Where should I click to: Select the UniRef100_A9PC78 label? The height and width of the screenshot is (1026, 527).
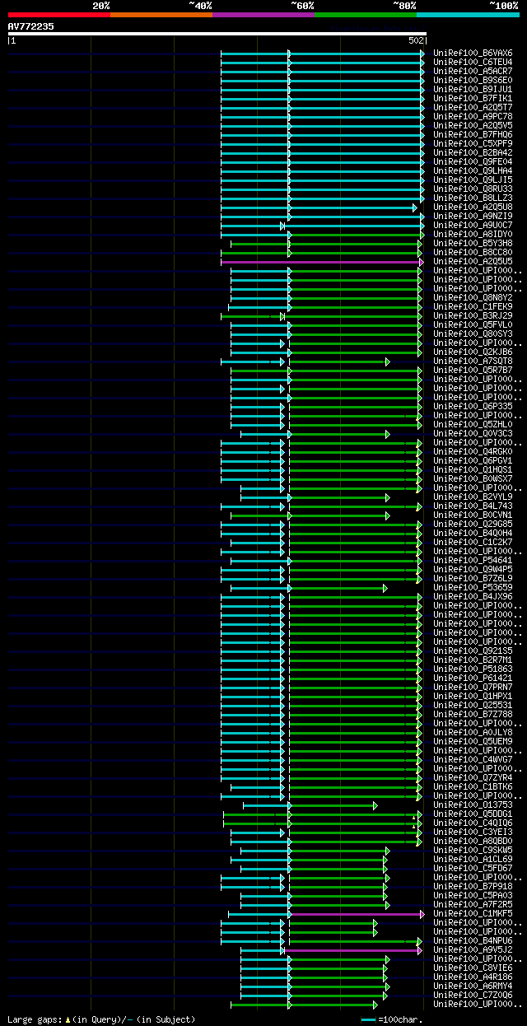pyautogui.click(x=473, y=116)
